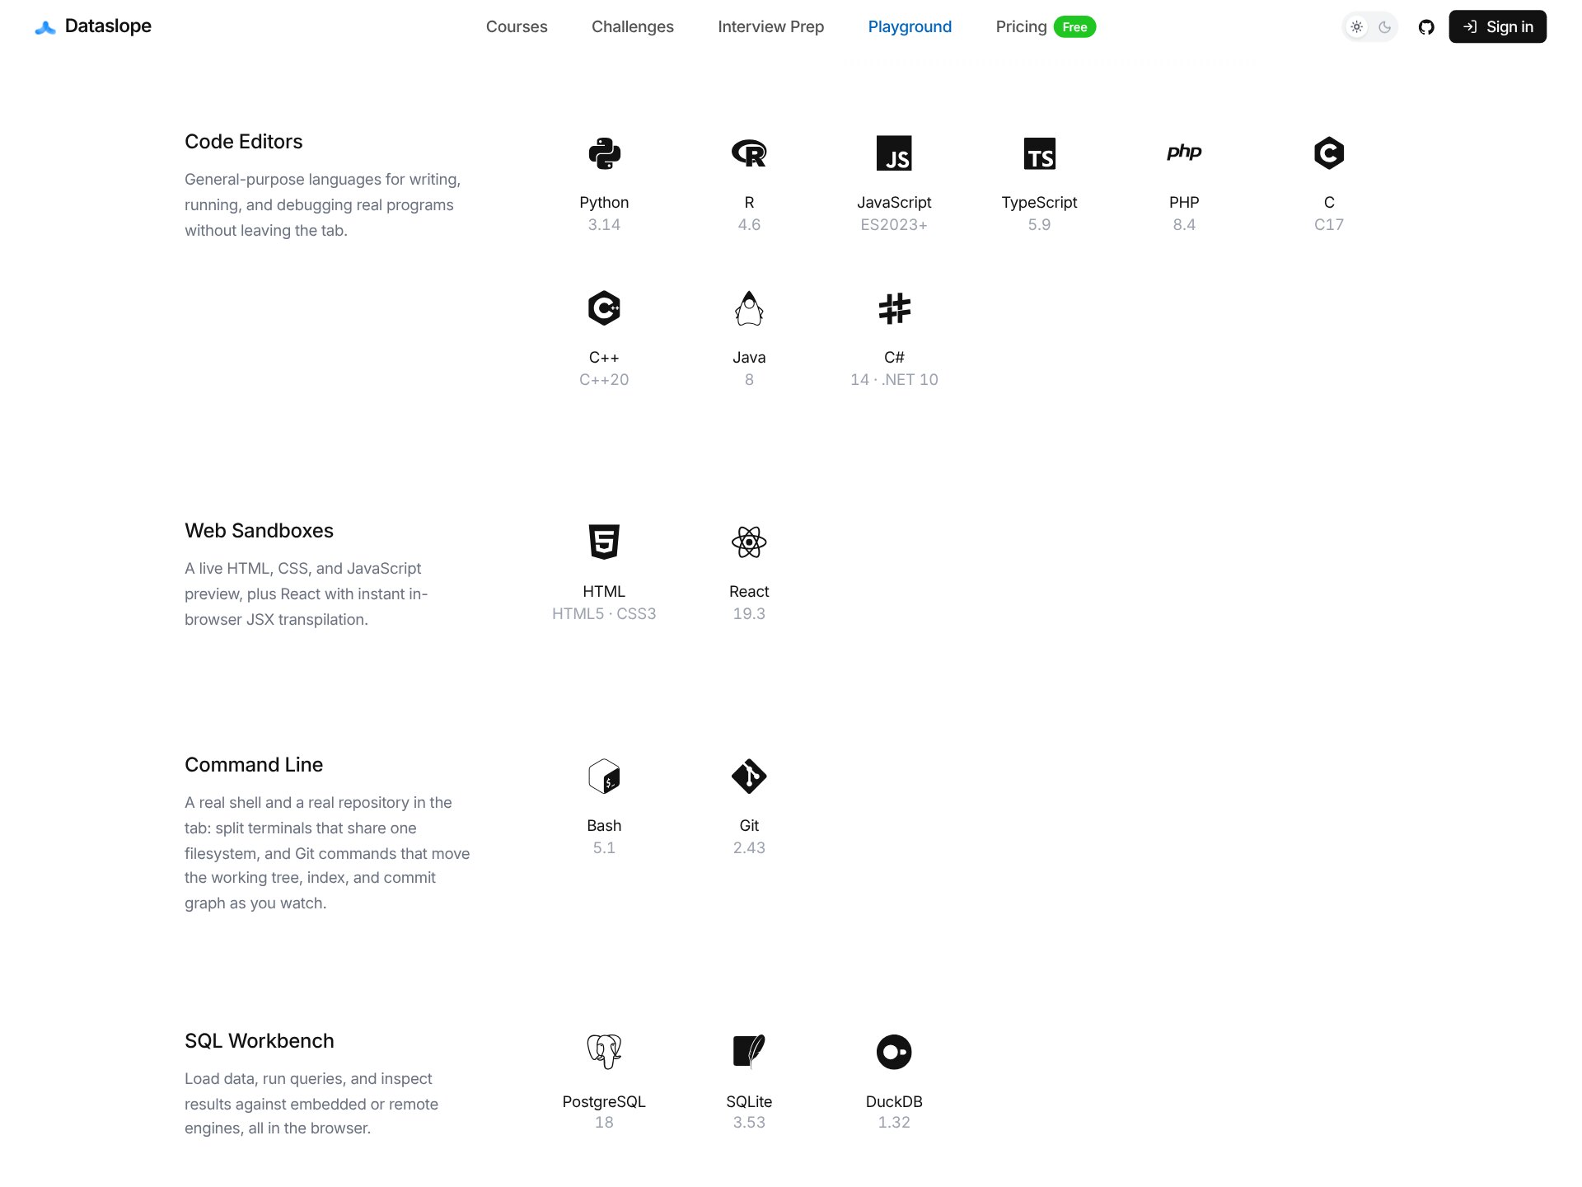Open the SQLite feather icon
Viewport: 1582px width, 1187px height.
click(749, 1052)
